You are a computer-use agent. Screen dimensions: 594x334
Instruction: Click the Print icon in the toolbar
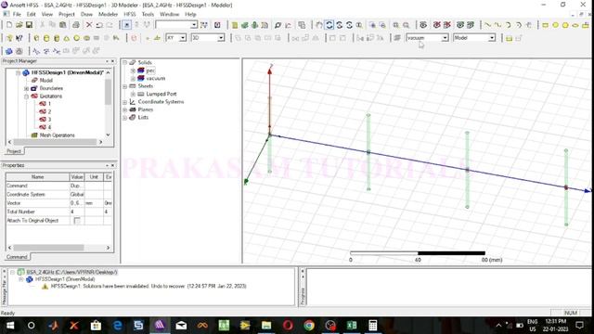tap(76, 25)
